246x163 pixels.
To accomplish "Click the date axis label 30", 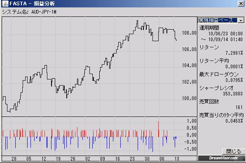I will (x=147, y=159).
